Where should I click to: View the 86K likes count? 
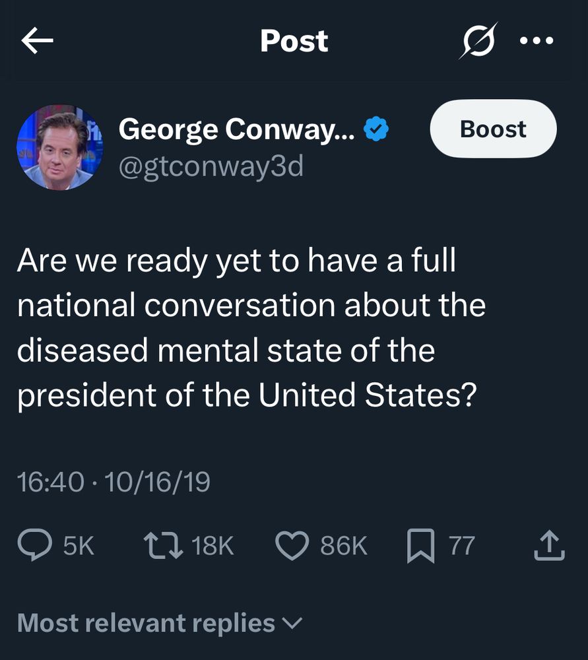[x=344, y=546]
